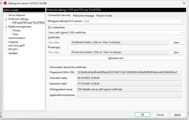Click the Distinguished name field
Image resolution: width=189 pixels, height=120 pixels.
point(129,89)
